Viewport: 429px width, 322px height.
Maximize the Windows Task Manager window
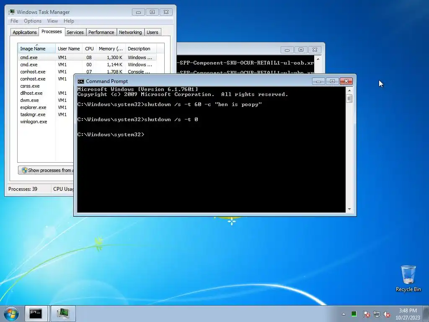(152, 12)
